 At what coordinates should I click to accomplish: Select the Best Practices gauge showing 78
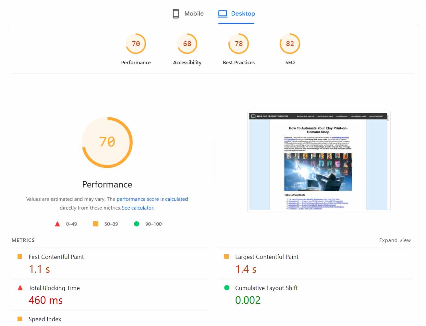coord(238,43)
